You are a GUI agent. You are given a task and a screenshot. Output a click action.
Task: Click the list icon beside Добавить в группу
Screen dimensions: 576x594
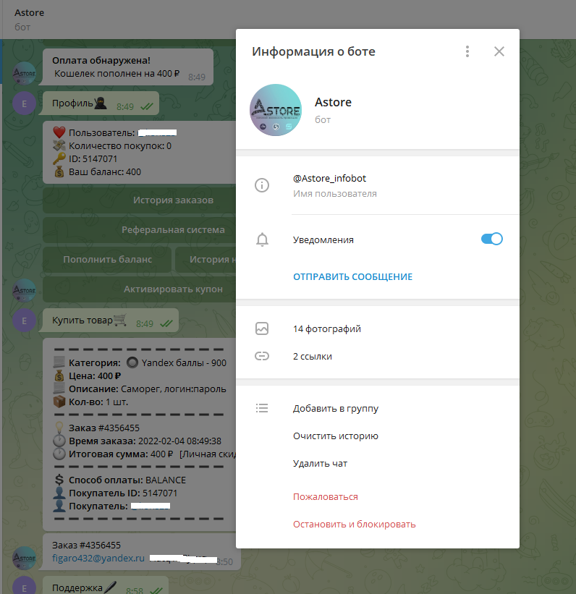[x=262, y=408]
